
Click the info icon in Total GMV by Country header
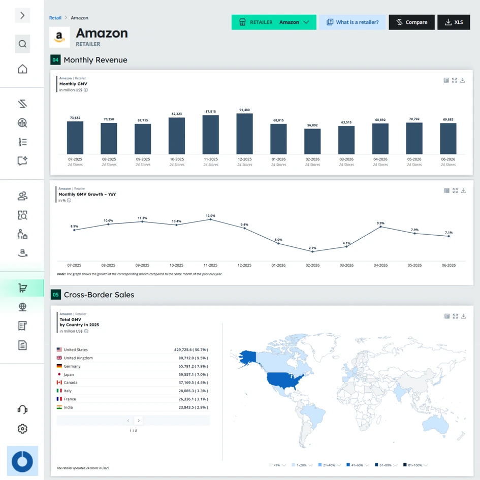[x=86, y=331]
